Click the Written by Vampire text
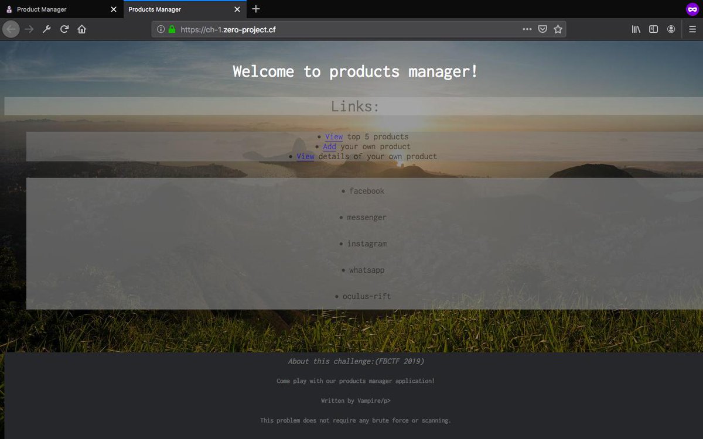Viewport: 703px width, 439px height. [356, 401]
